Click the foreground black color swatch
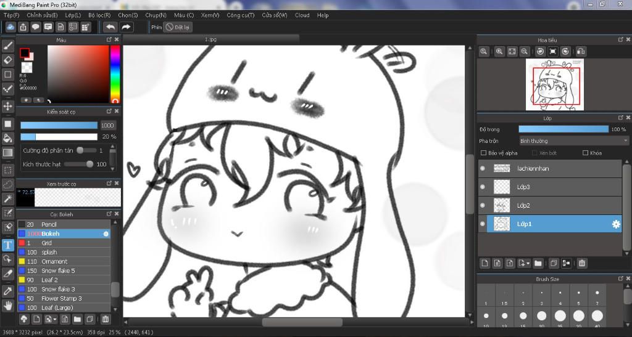This screenshot has height=337, width=632. [25, 53]
